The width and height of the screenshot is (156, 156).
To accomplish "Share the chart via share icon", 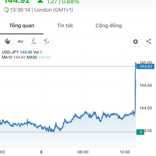I will click(x=149, y=41).
